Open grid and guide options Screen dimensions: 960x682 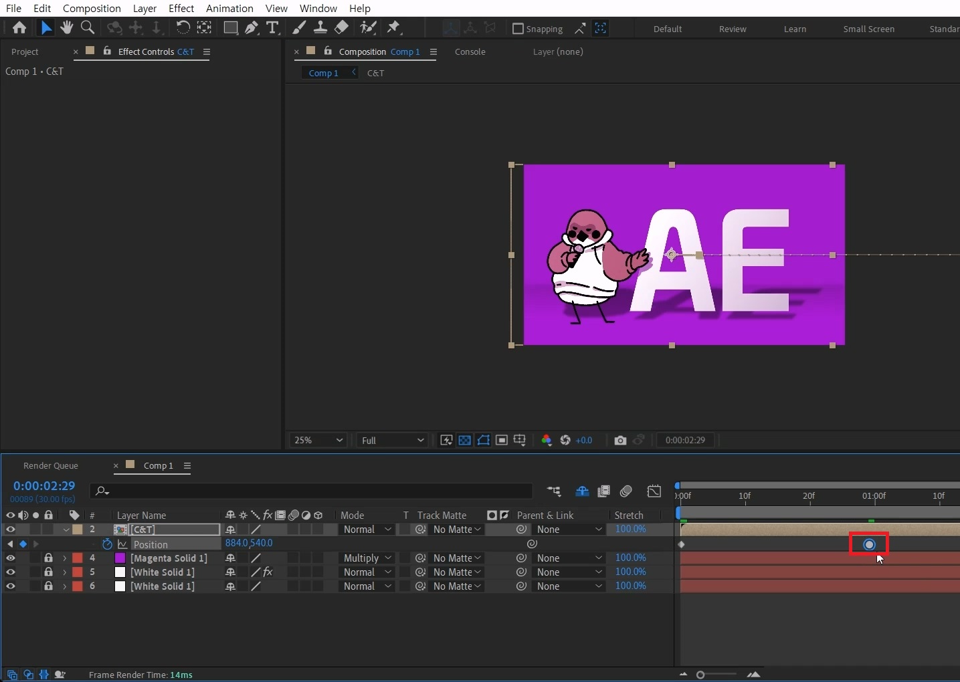point(520,440)
